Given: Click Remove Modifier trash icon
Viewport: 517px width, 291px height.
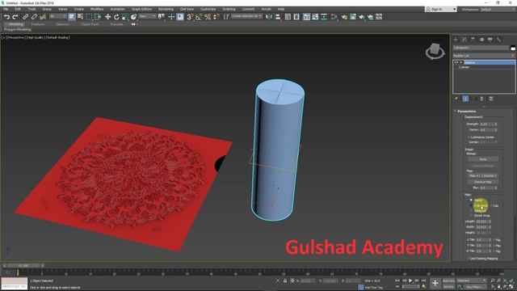Looking at the screenshot, I should (481, 99).
